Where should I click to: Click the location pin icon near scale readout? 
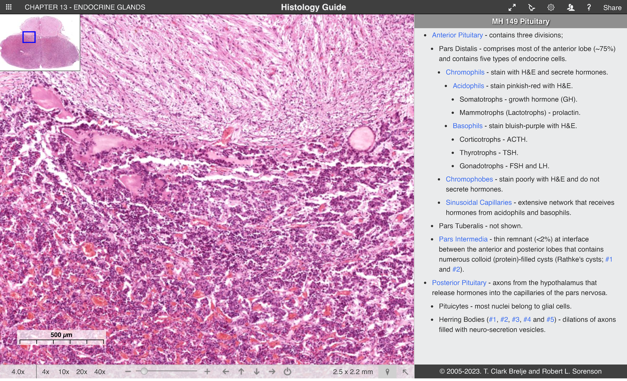pos(387,371)
